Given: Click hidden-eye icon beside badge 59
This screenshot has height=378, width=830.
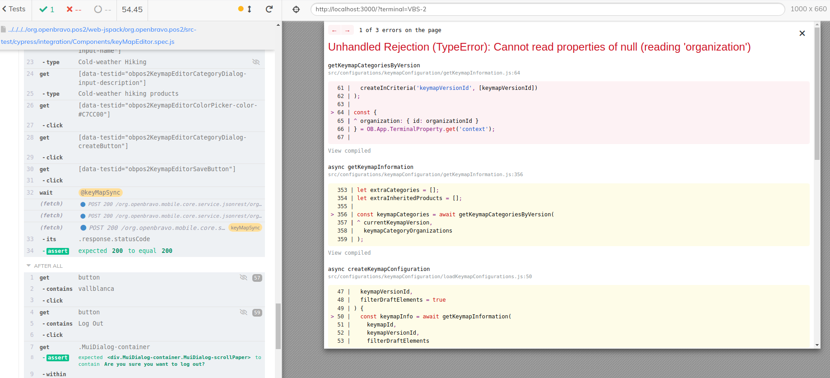Looking at the screenshot, I should click(243, 312).
